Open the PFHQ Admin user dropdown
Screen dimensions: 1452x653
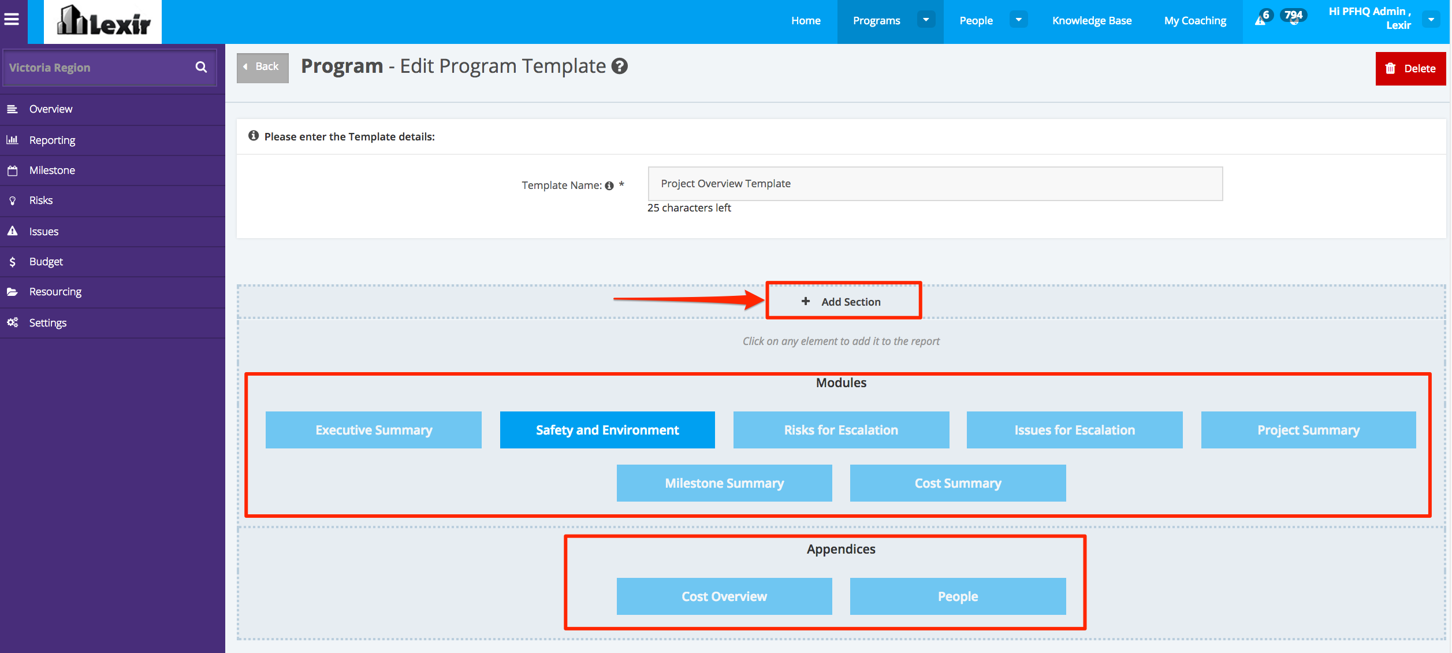(x=1431, y=20)
